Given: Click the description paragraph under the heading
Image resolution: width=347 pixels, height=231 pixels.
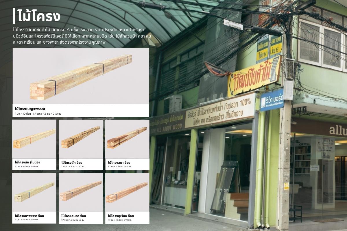Looking at the screenshot, I should click(x=82, y=36).
